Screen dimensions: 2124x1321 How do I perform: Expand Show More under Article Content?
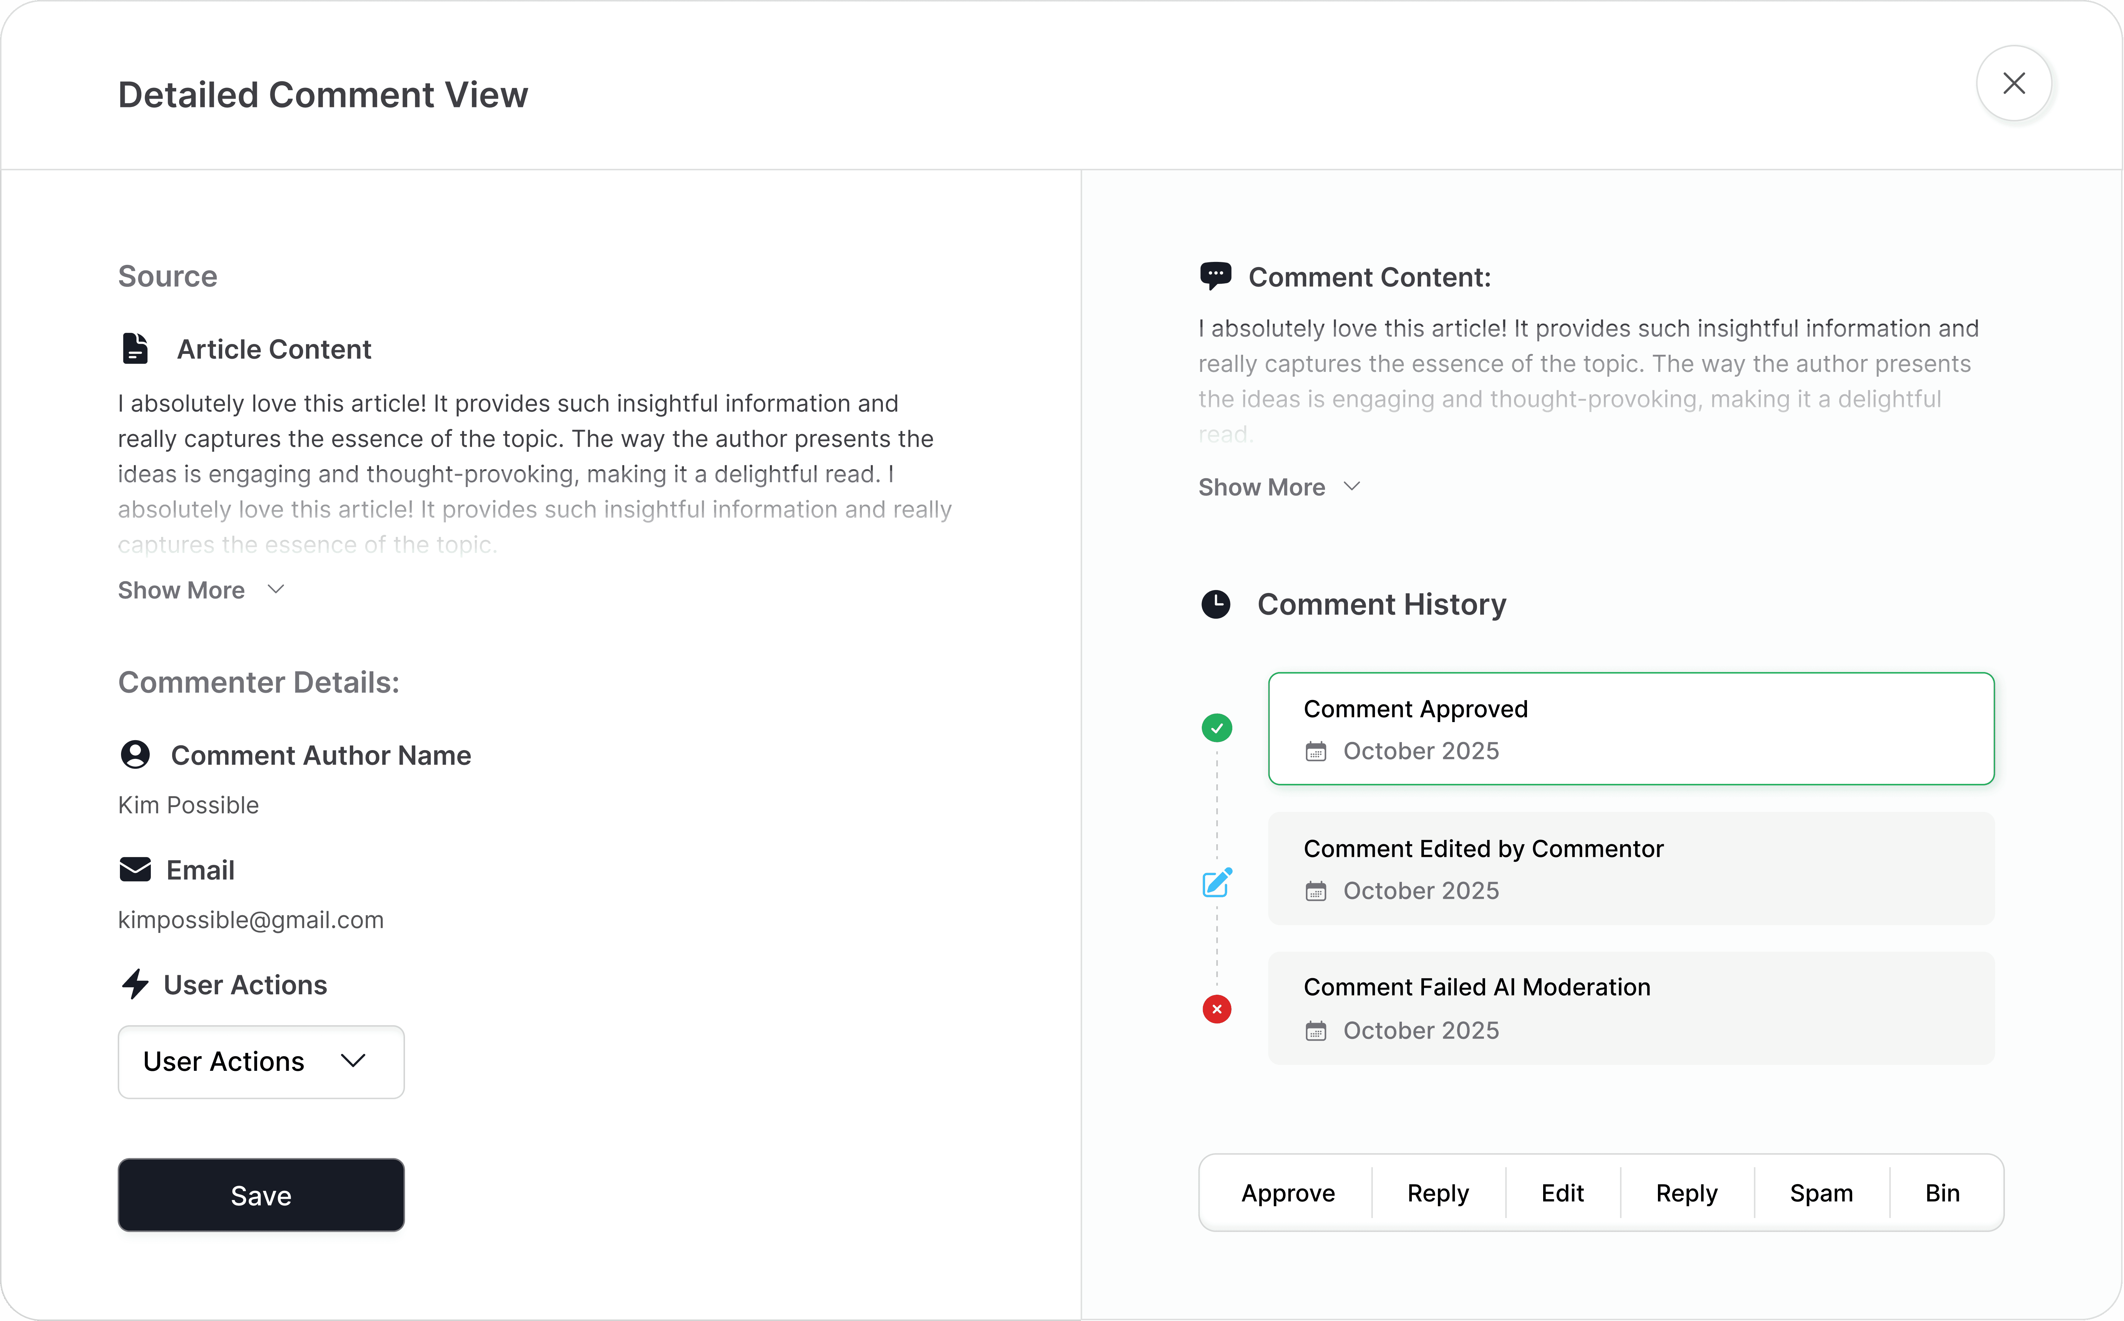point(201,590)
